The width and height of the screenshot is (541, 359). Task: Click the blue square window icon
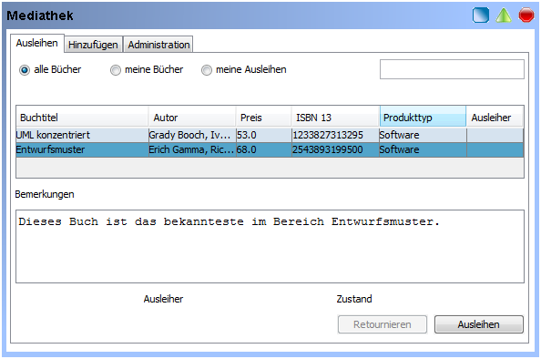pos(481,15)
